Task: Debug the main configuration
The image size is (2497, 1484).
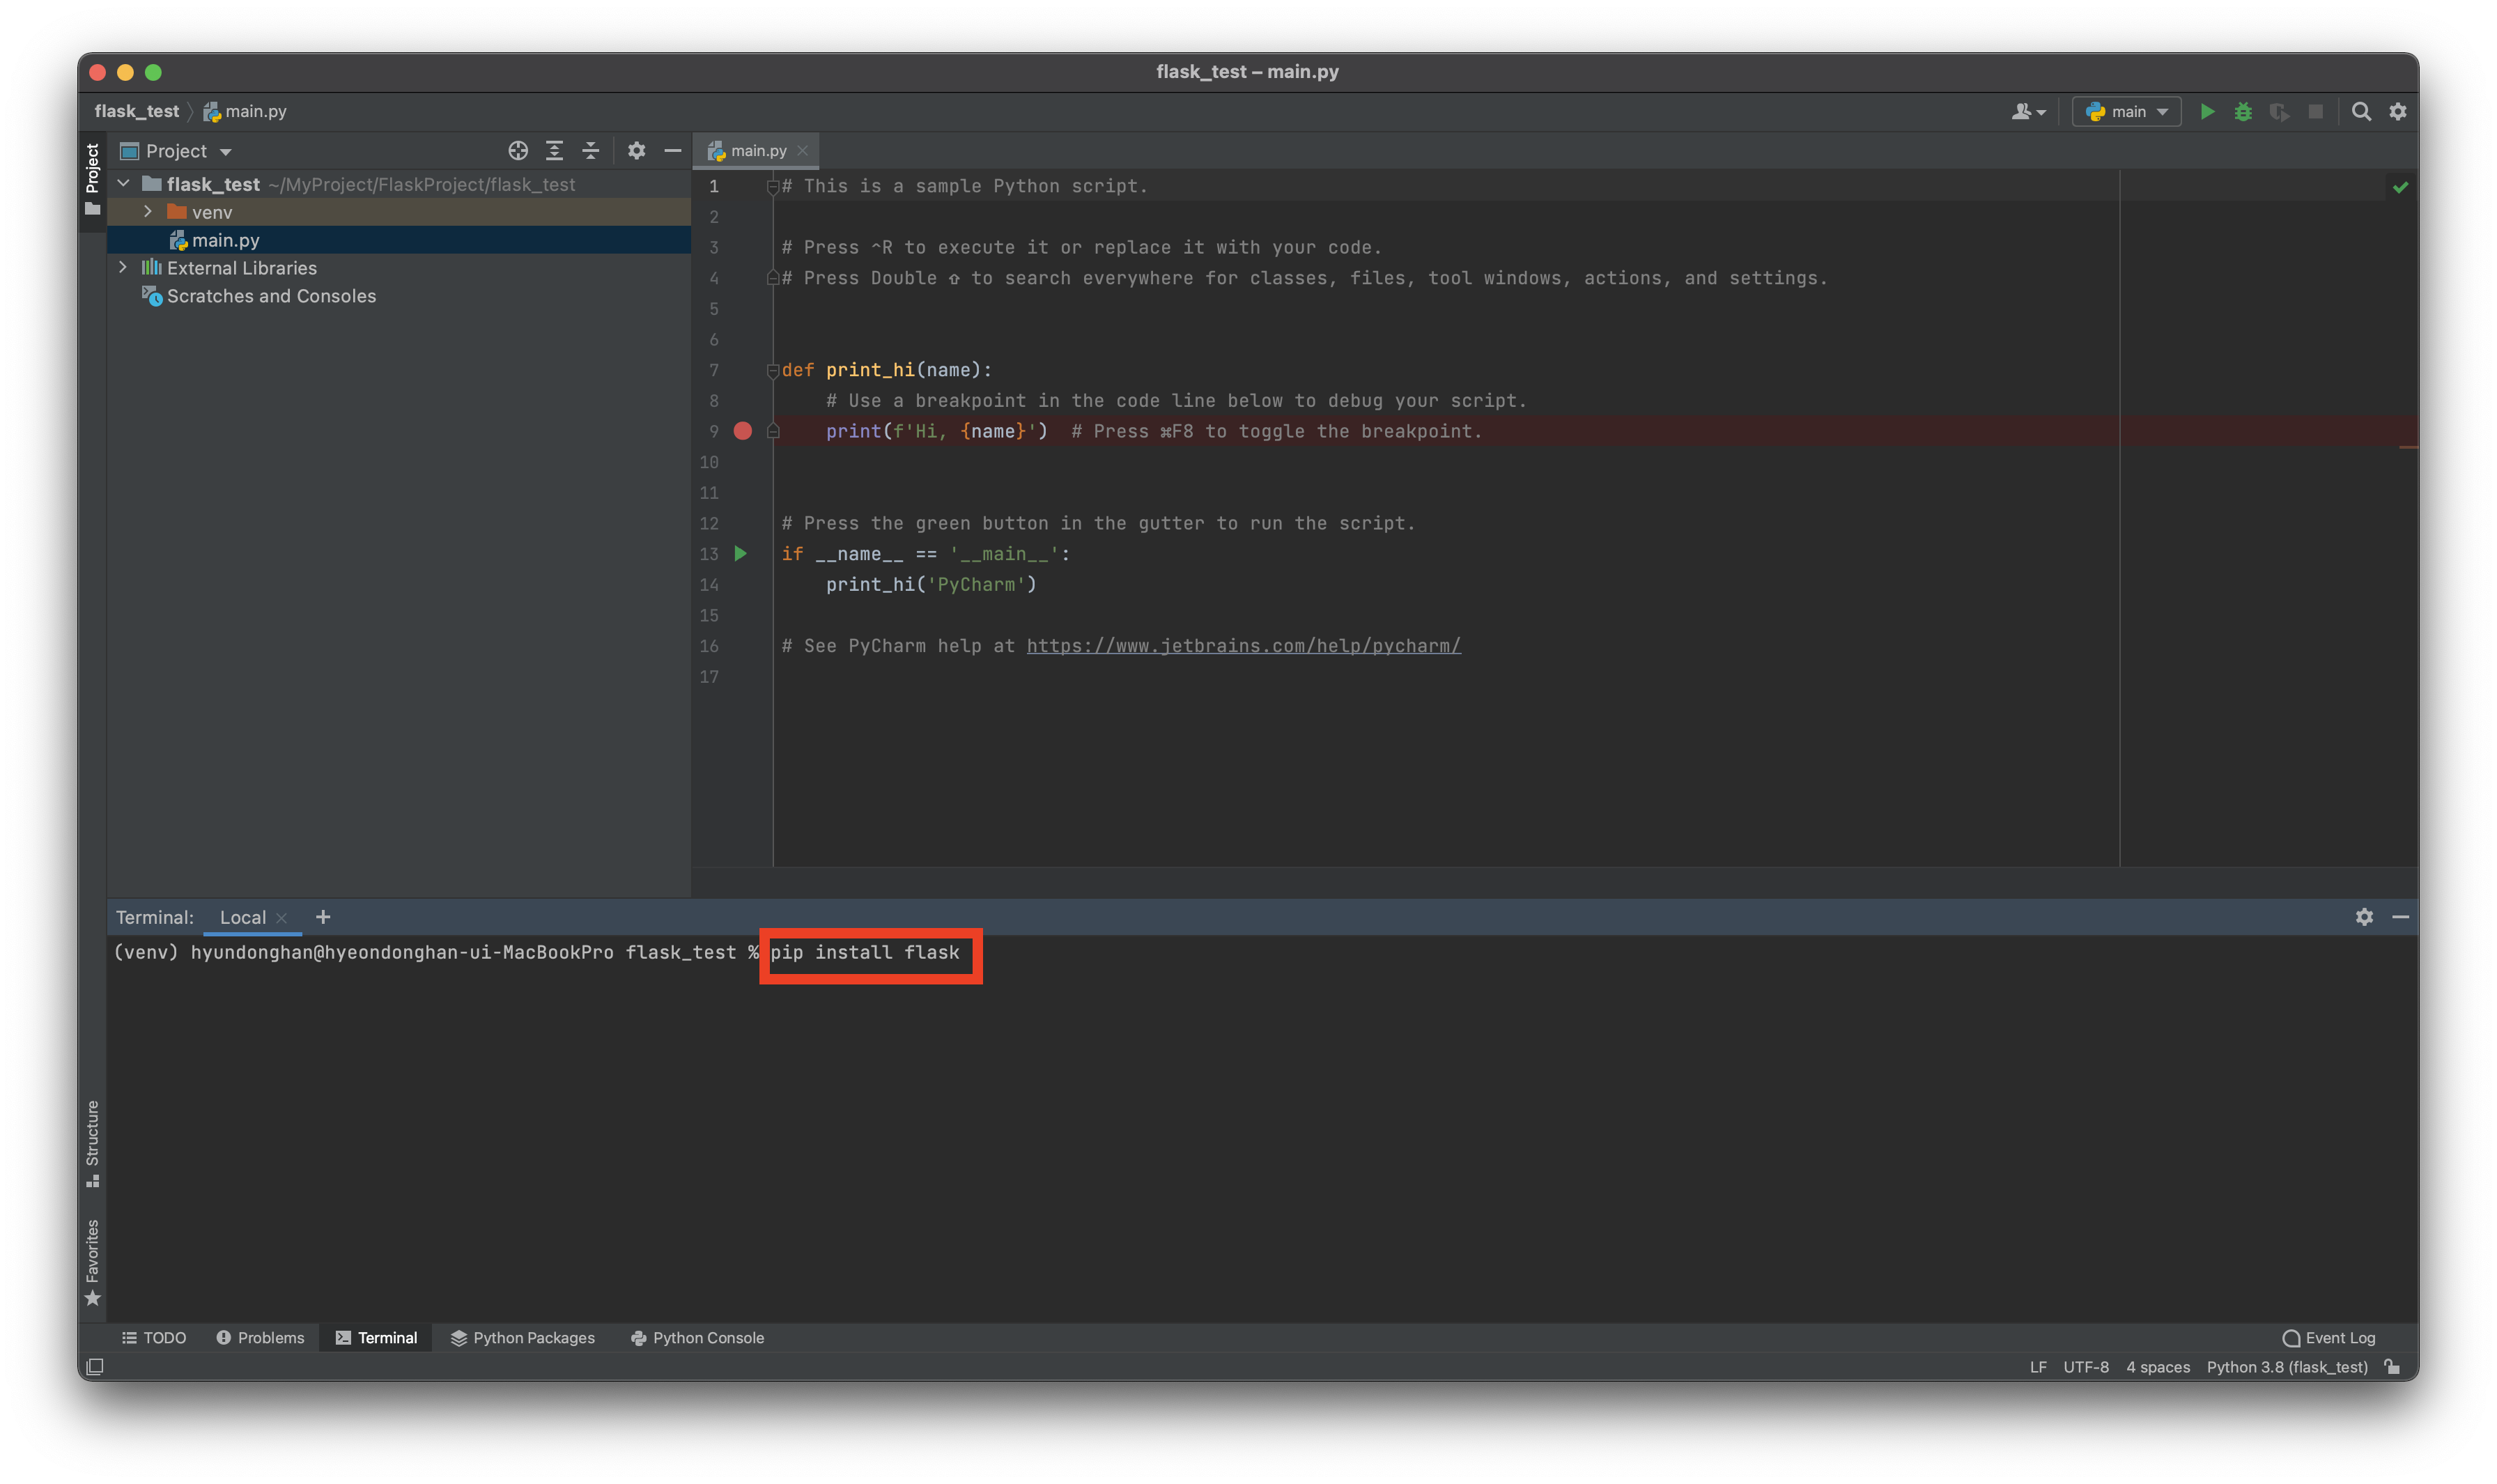Action: [x=2243, y=111]
